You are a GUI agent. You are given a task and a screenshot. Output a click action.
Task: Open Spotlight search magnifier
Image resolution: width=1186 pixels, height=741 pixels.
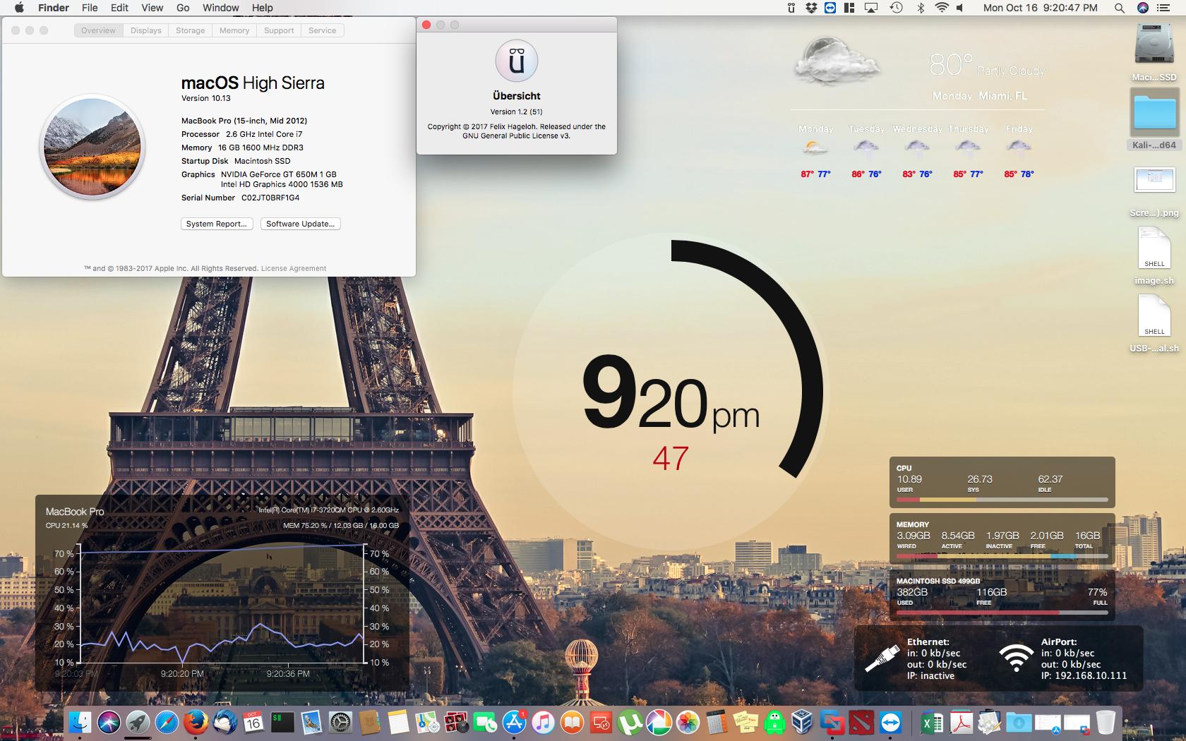pos(1120,8)
